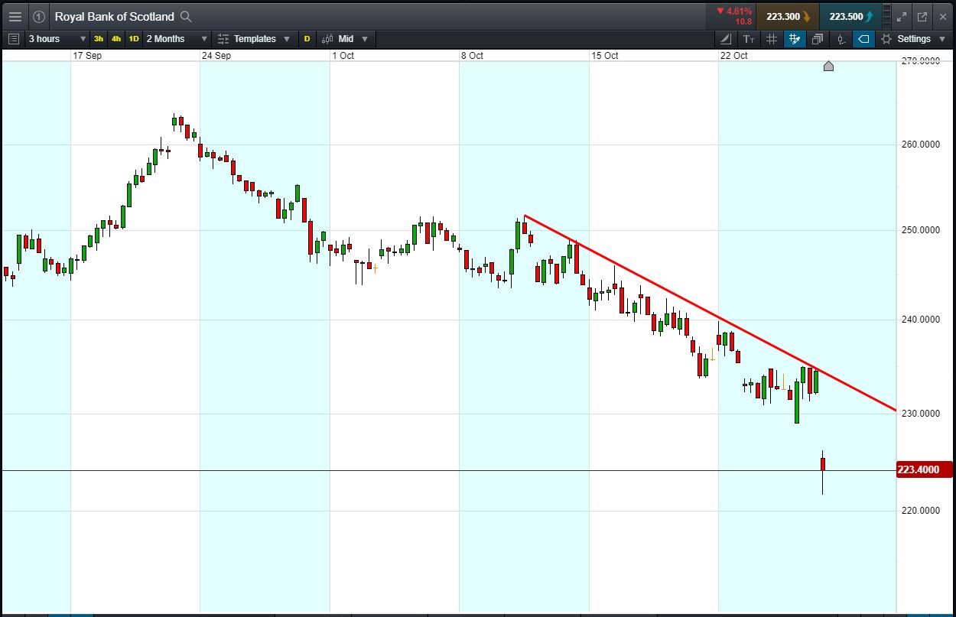Image resolution: width=956 pixels, height=617 pixels.
Task: Select the text annotation tool
Action: [x=749, y=39]
